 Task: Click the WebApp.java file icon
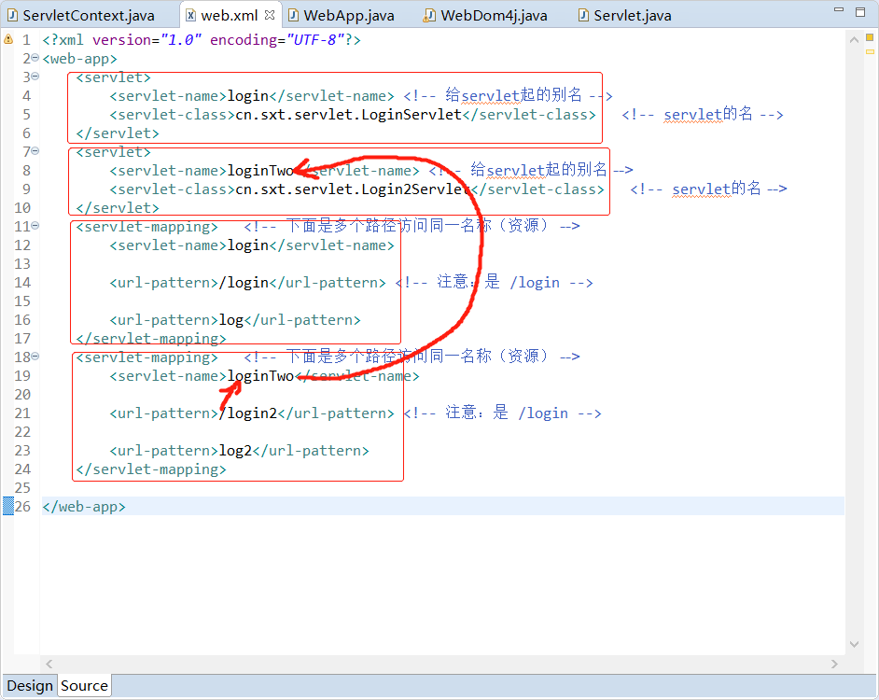293,15
